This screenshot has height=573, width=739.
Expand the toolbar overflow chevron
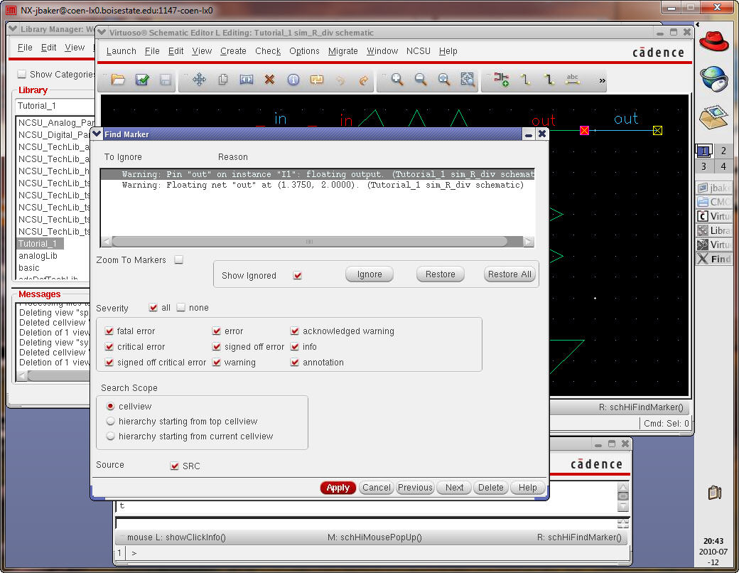[603, 80]
